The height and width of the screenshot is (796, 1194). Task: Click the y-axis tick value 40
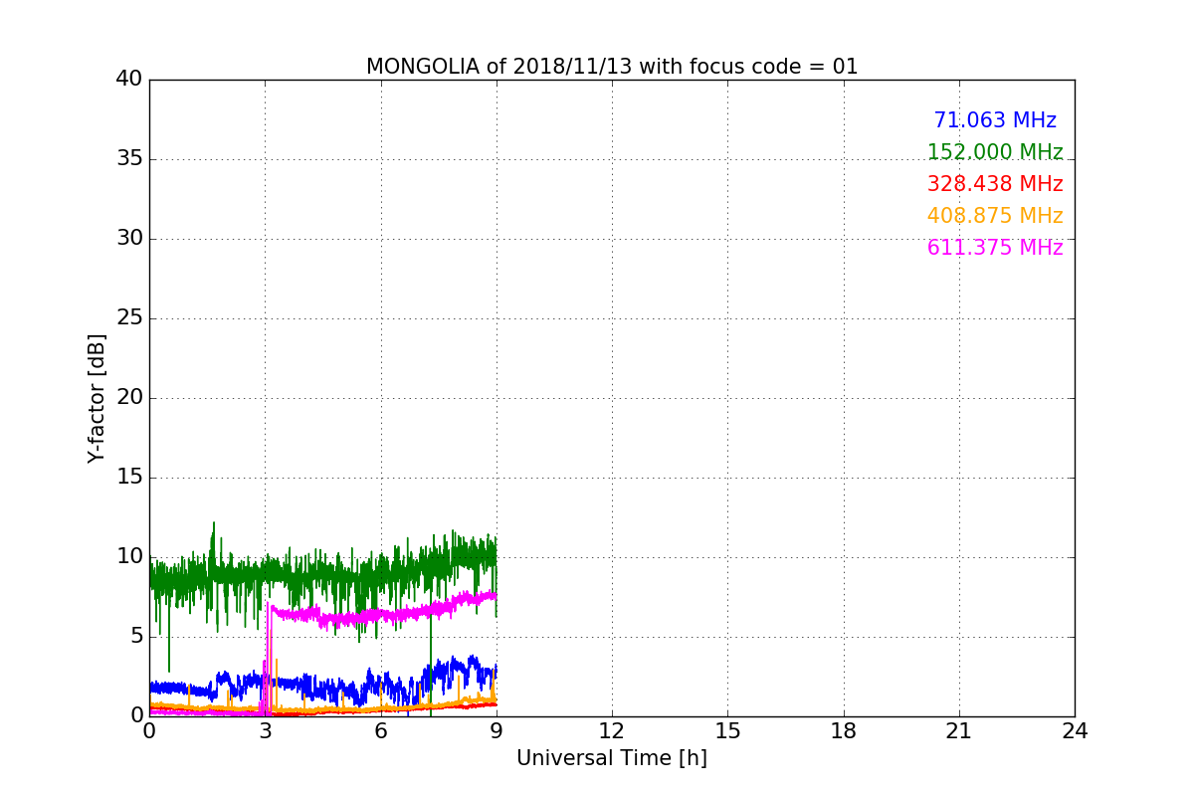click(129, 79)
